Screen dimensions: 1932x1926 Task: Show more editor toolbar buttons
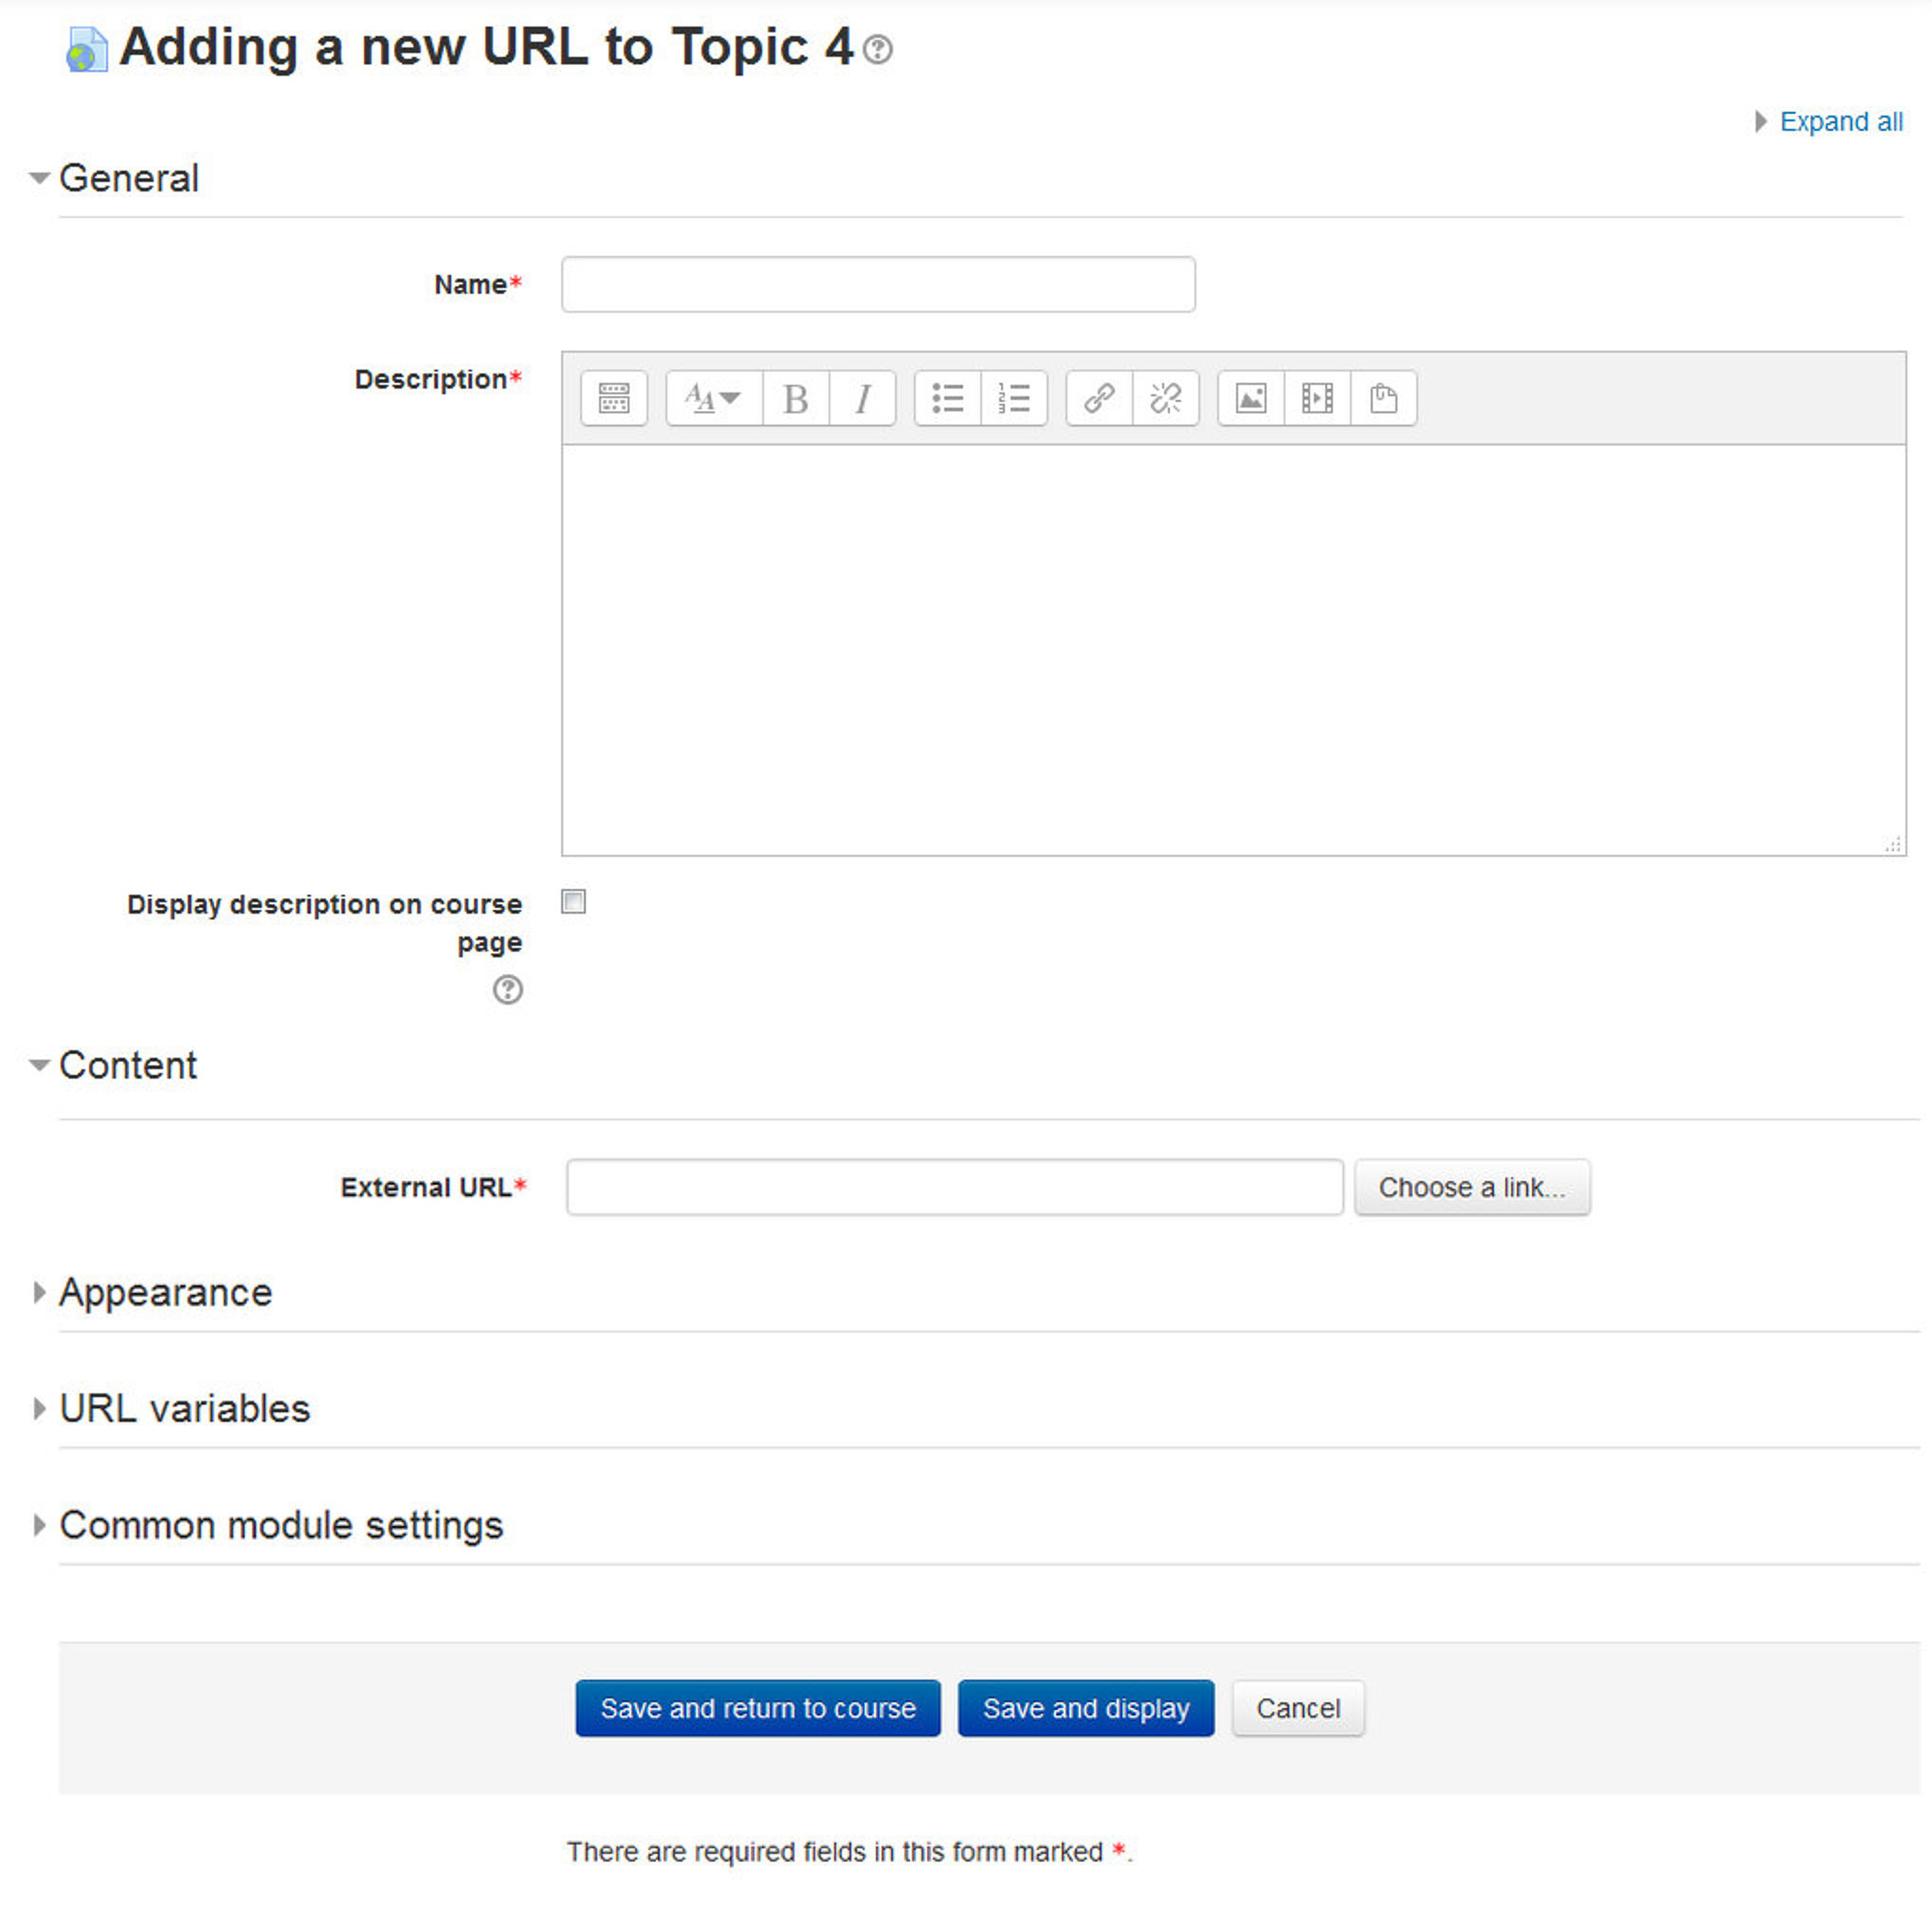pos(613,398)
